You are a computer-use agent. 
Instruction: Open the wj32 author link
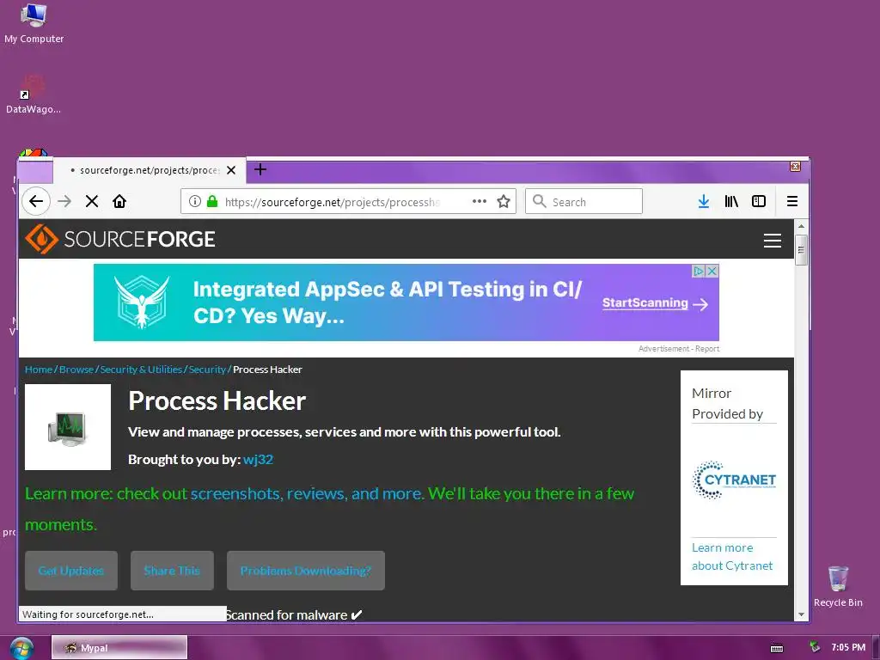(x=258, y=460)
